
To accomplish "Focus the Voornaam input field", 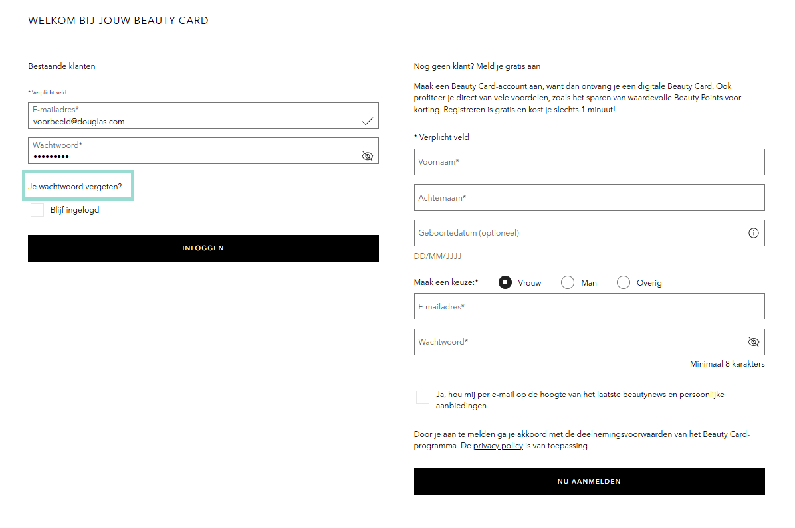I will click(x=588, y=162).
